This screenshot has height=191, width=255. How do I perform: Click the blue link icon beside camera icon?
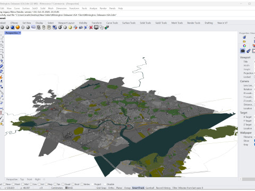pos(249,51)
